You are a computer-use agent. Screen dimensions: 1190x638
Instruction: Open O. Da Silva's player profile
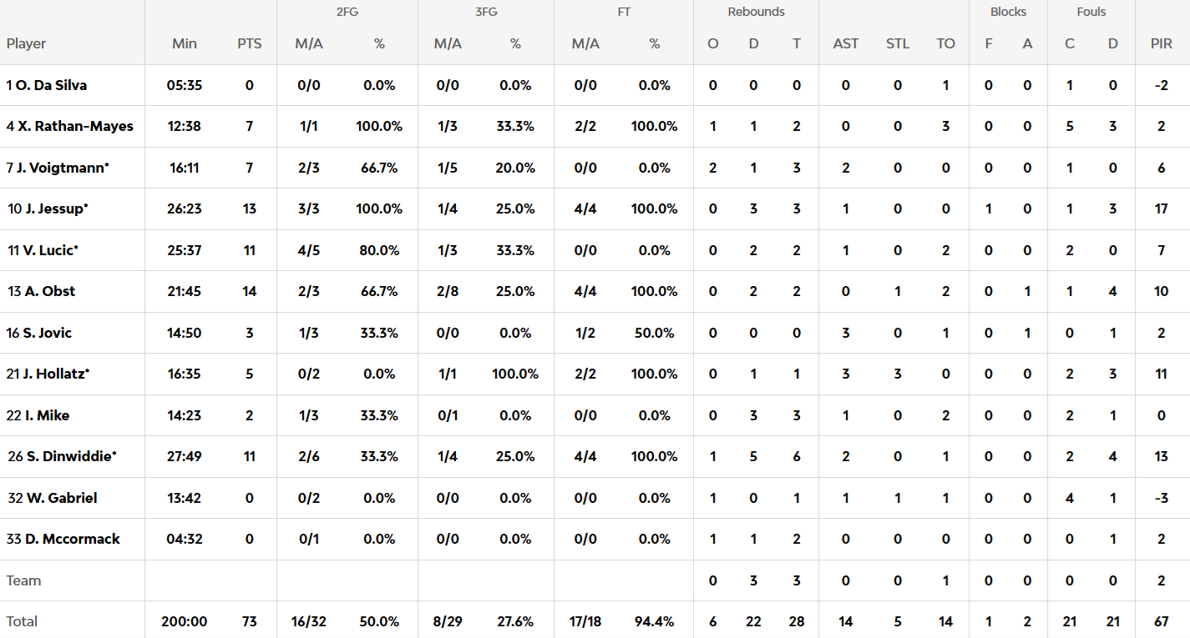tap(51, 85)
